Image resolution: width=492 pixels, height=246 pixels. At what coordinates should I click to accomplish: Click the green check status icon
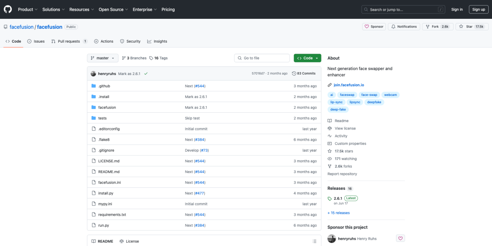(x=146, y=74)
